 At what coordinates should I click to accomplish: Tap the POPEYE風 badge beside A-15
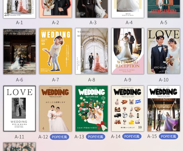click(x=168, y=136)
